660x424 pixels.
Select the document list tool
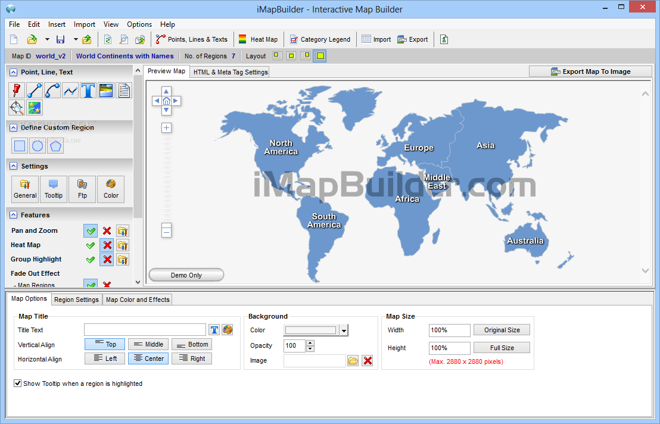pos(124,90)
